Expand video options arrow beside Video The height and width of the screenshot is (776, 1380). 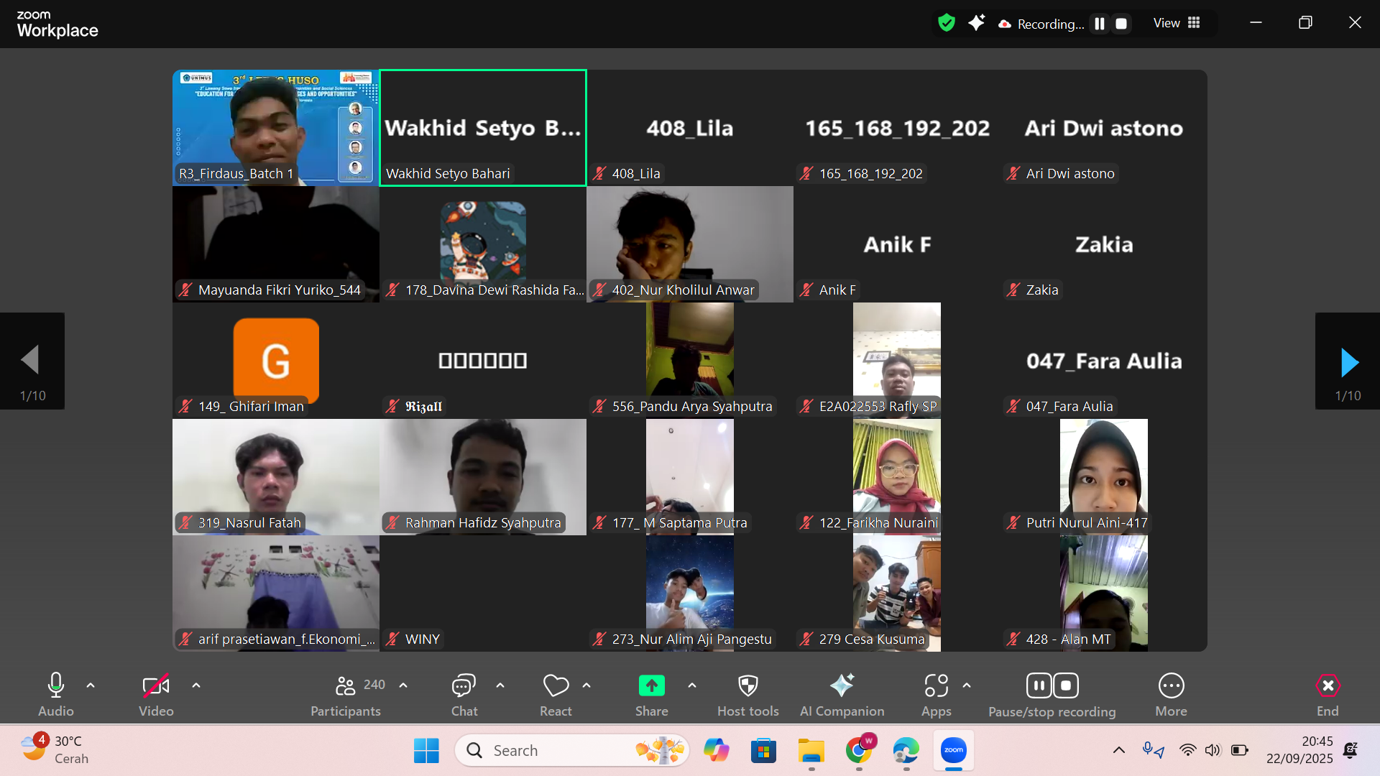click(196, 685)
